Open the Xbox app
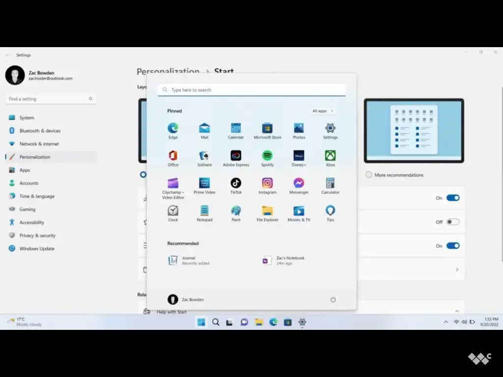503x377 pixels. (330, 159)
